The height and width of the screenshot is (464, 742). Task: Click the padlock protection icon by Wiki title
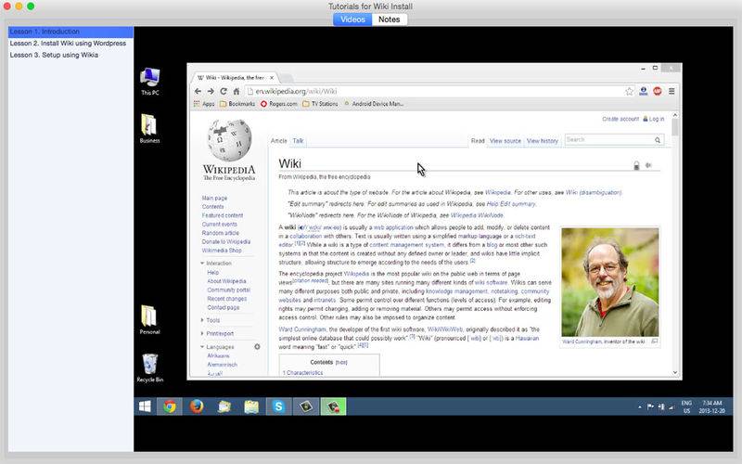coord(636,165)
